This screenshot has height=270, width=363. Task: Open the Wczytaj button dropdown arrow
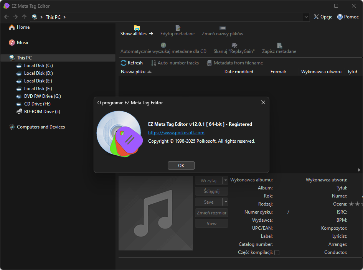point(226,181)
